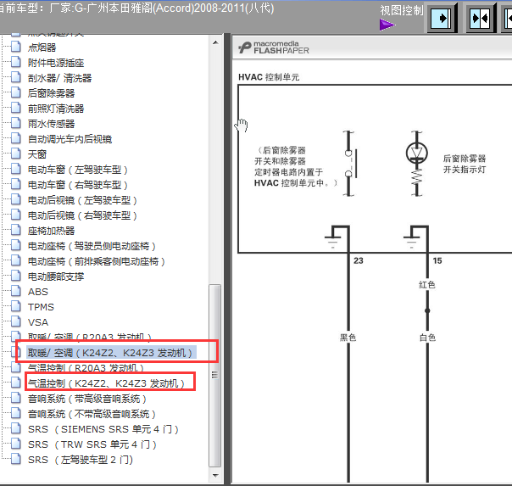Open the VSA diagram entry
Screen dimensions: 512x486
[x=38, y=322]
